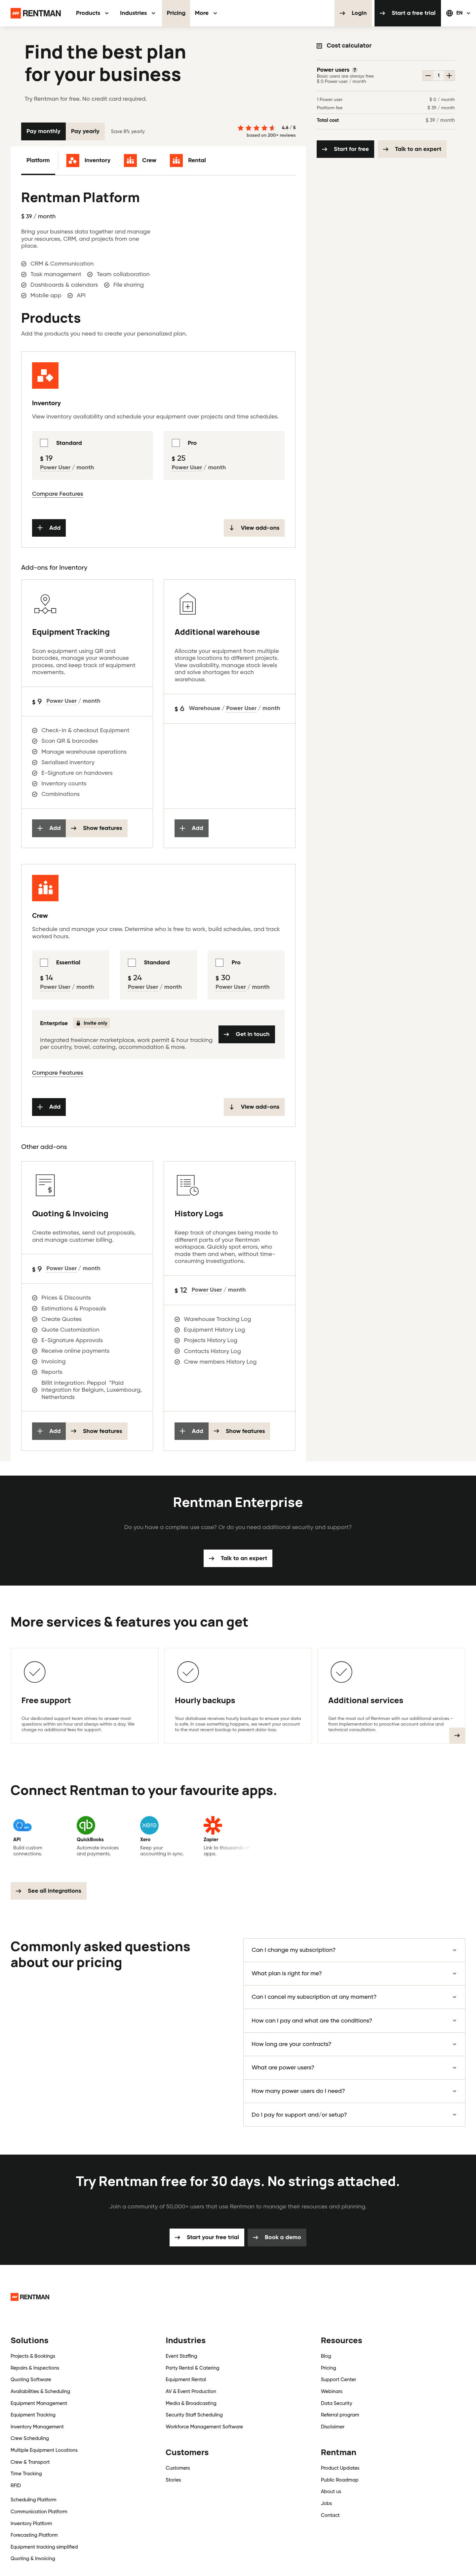Switch billing to Pay yearly

click(85, 131)
